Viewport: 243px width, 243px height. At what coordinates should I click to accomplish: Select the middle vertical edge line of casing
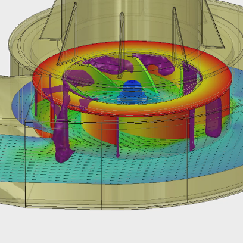101,166
